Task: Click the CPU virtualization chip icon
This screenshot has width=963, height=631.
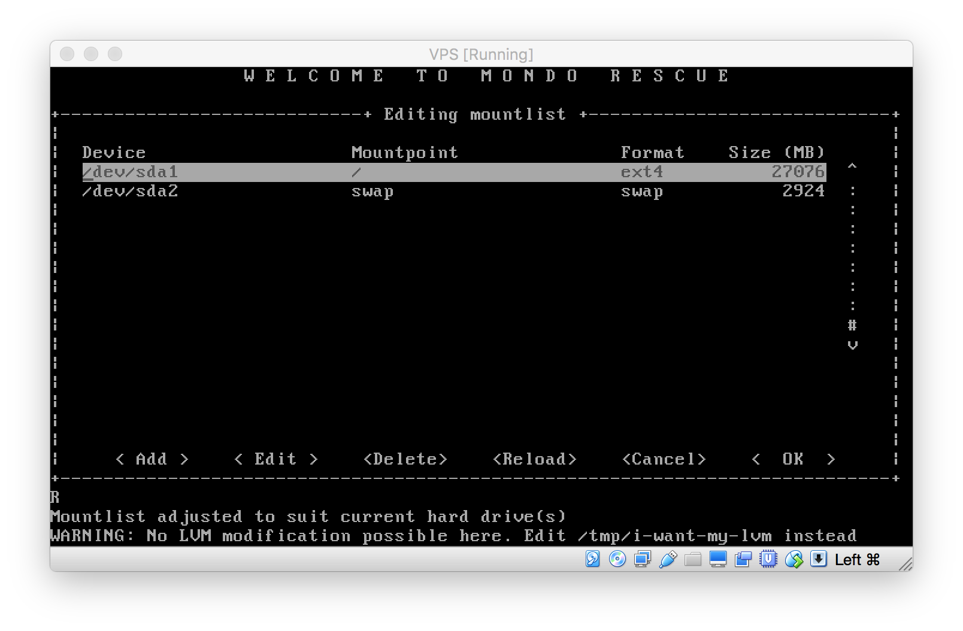Action: point(768,559)
